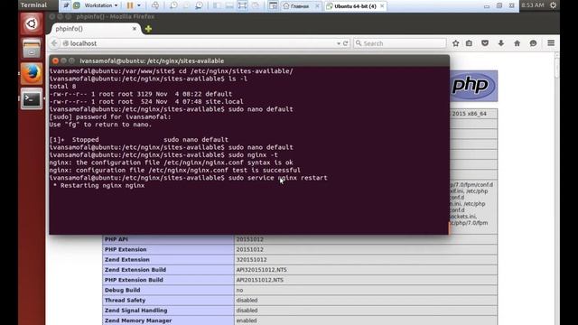
Task: Take a VM snapshot
Action: pos(173,5)
